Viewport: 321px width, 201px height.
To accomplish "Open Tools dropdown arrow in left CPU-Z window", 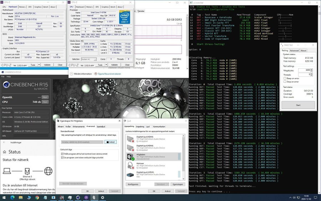I will [x=39, y=65].
